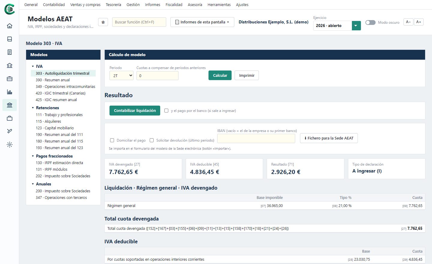Open the Periodo 2T dropdown

tap(121, 76)
